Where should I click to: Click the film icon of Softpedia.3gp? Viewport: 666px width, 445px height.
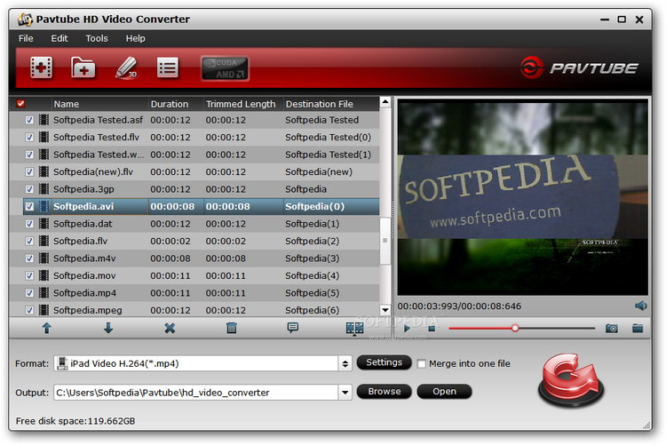[x=44, y=189]
